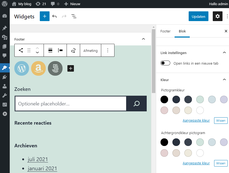The image size is (229, 173).
Task: Click the editor vertical scrollbar
Action: (x=153, y=61)
